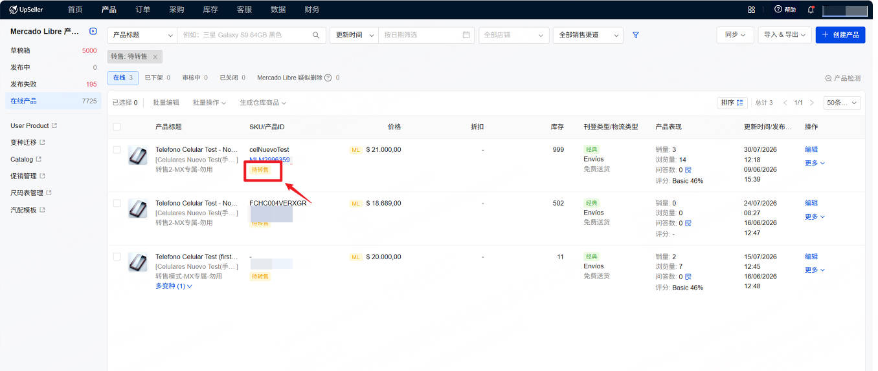Go to previous page arrow
Screen dimensions: 878x371
[x=785, y=103]
